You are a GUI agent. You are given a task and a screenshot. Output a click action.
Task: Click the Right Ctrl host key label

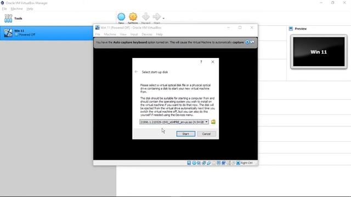[x=247, y=163]
